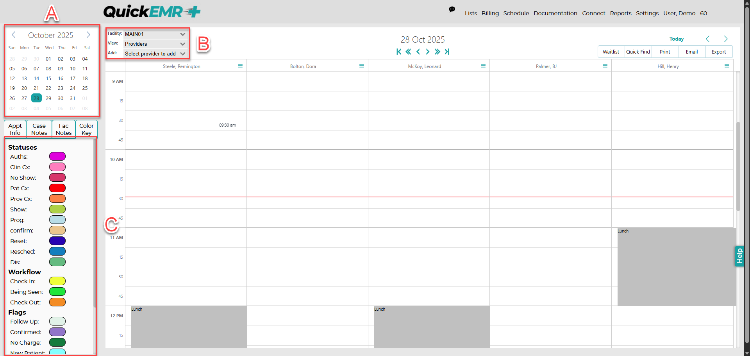Switch to Appt Info tab
Screen dimensions: 750x356
[x=15, y=129]
